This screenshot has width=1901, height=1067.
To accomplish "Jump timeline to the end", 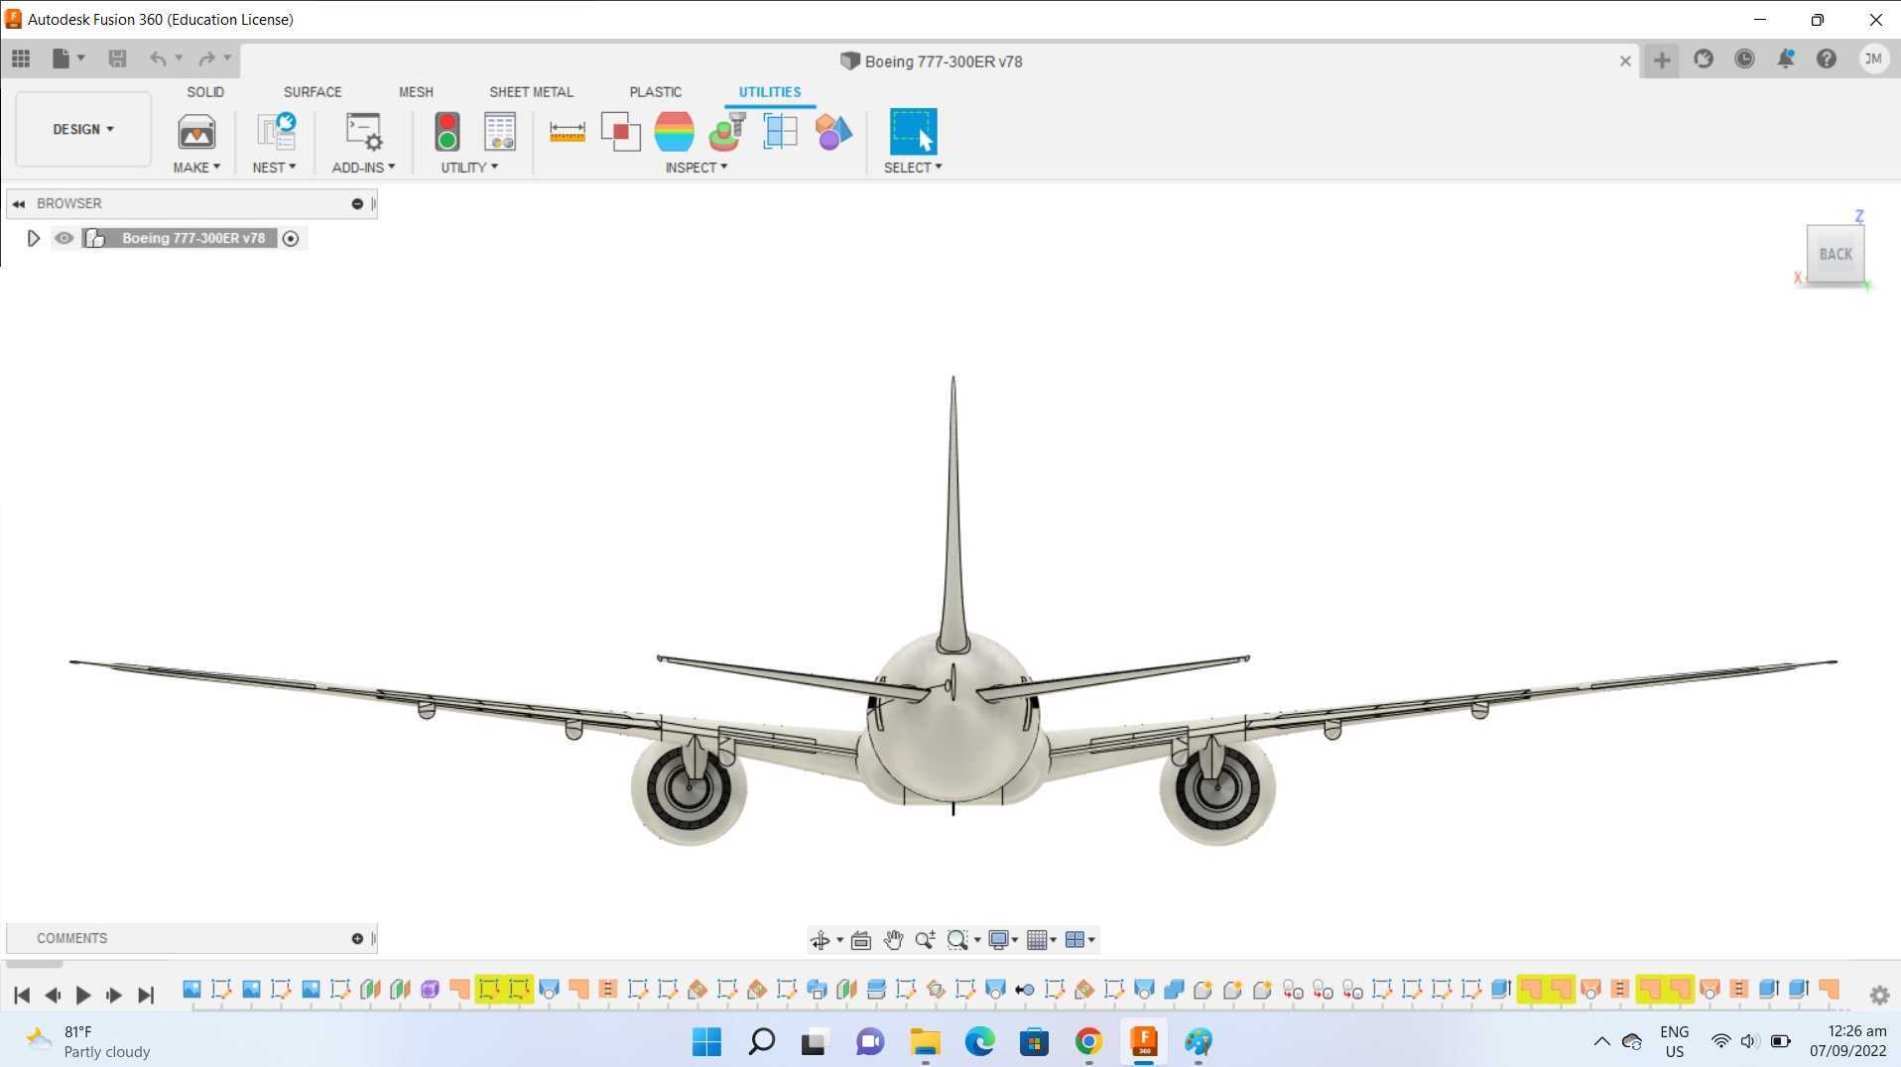I will point(146,995).
